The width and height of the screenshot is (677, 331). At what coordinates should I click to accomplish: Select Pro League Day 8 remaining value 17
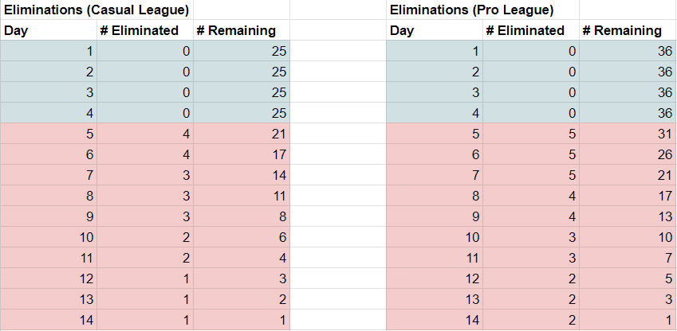[x=628, y=196]
